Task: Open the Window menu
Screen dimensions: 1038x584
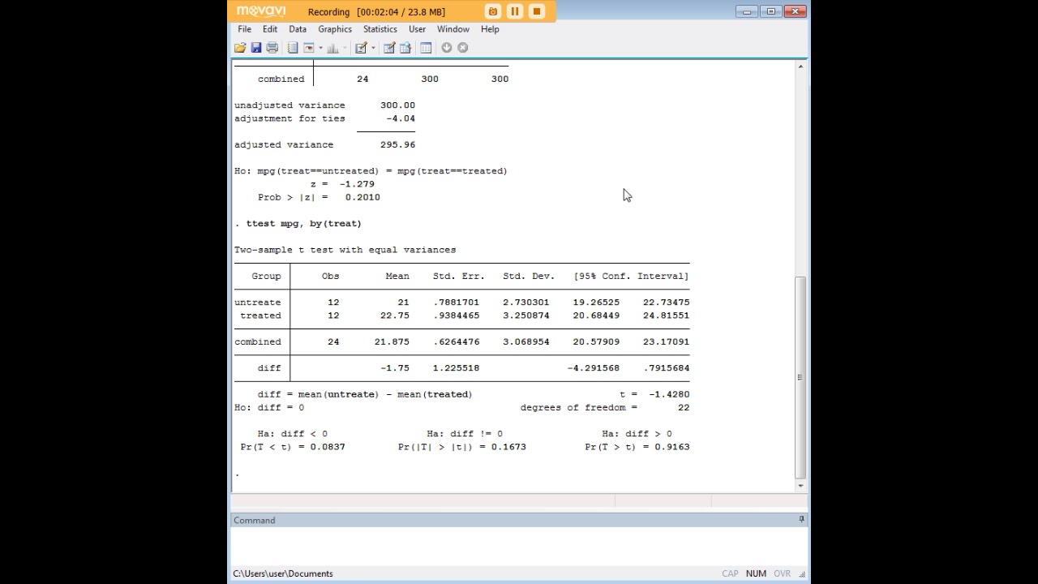Action: [x=453, y=29]
